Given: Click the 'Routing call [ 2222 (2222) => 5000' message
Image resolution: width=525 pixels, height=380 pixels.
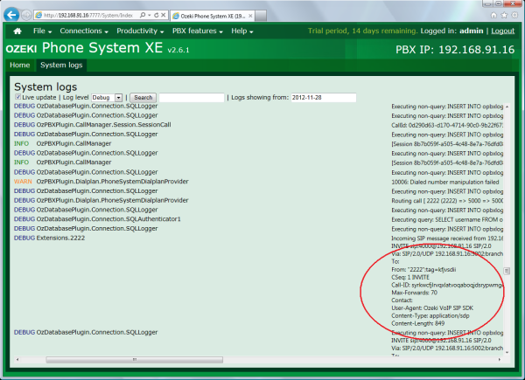Looking at the screenshot, I should [x=447, y=201].
